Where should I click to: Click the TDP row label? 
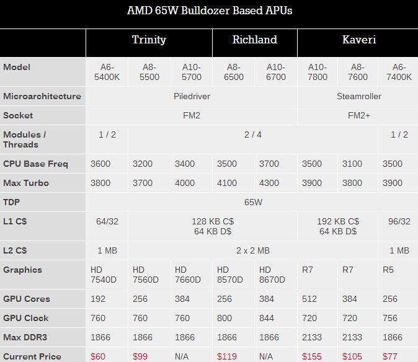[11, 202]
